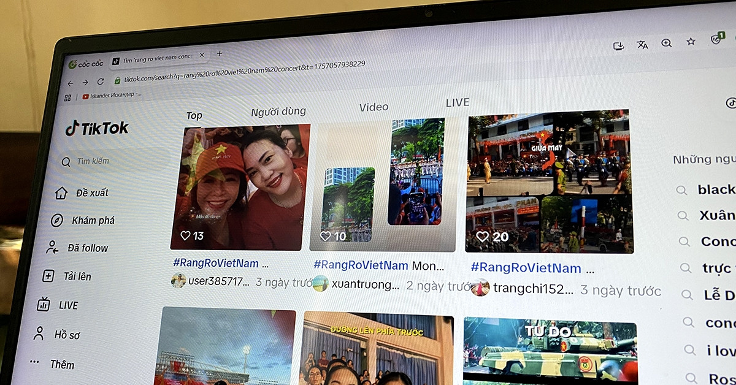Open a new browser tab with plus button
This screenshot has height=385, width=736.
point(219,54)
